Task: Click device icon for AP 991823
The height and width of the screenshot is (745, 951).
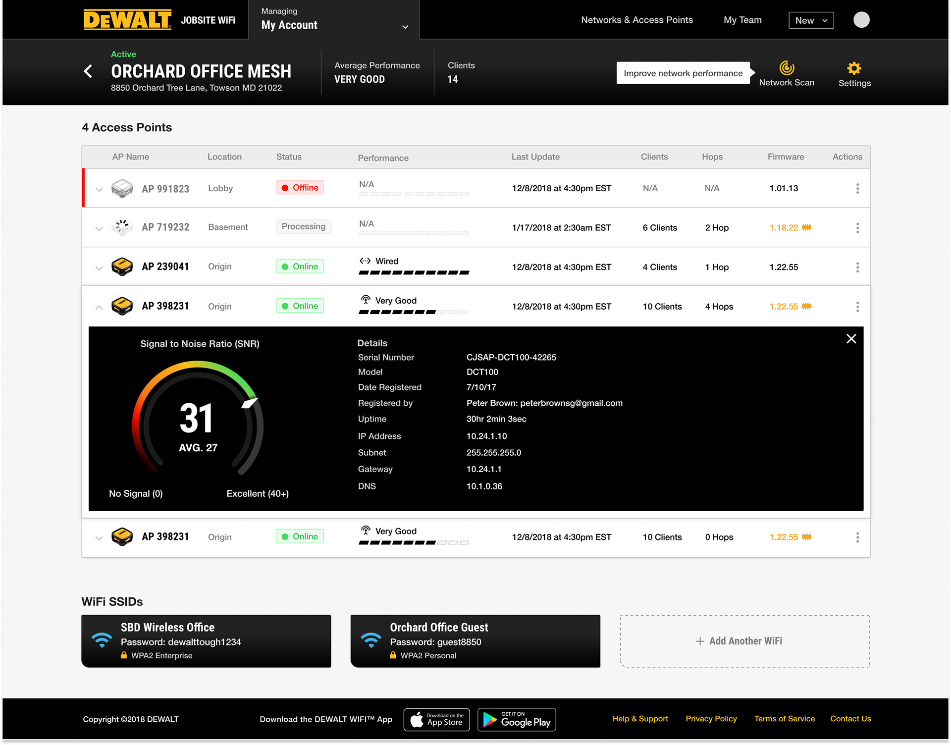Action: pos(122,188)
